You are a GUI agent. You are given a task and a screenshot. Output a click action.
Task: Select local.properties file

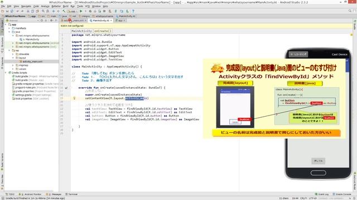(30, 98)
